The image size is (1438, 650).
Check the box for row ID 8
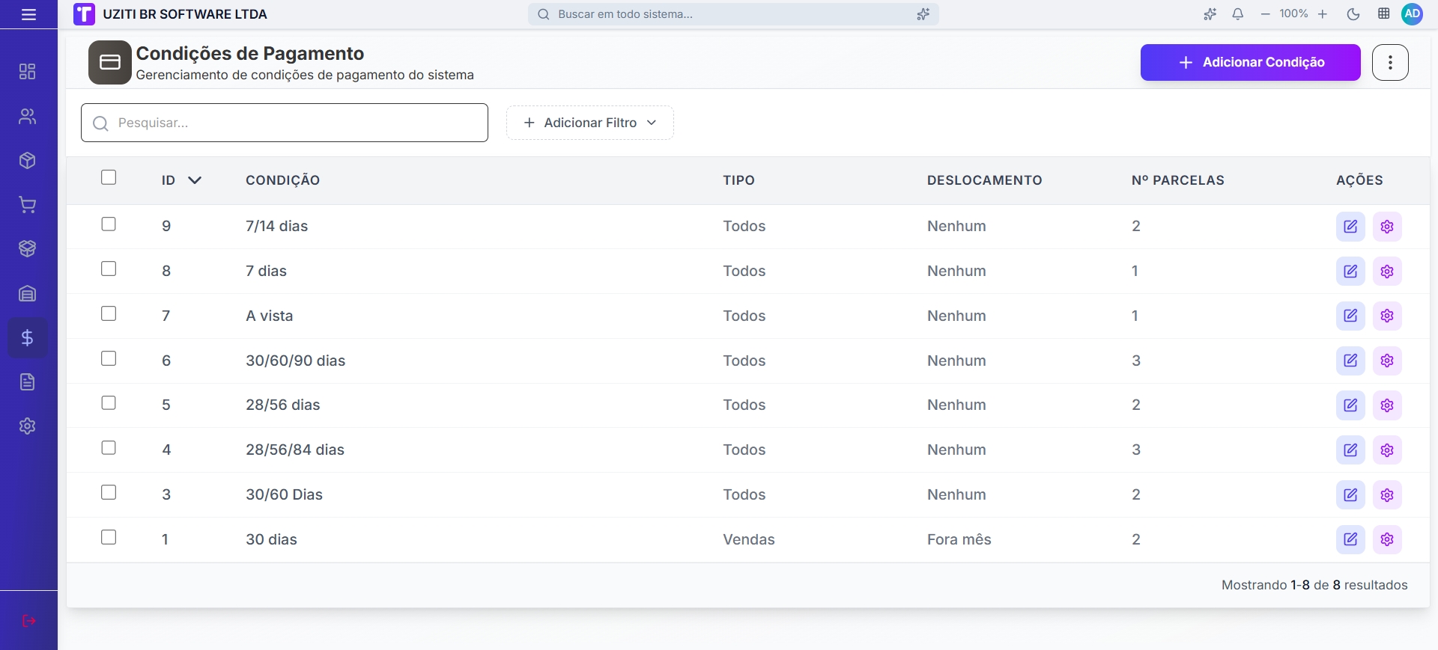pos(109,269)
